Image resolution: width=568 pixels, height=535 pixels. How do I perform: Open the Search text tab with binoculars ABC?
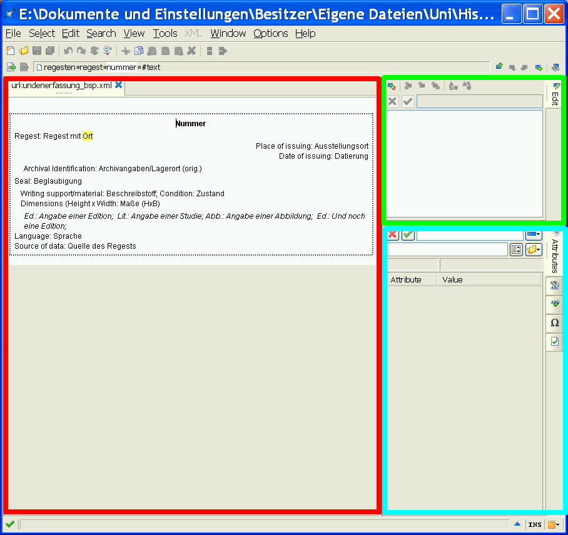[555, 286]
